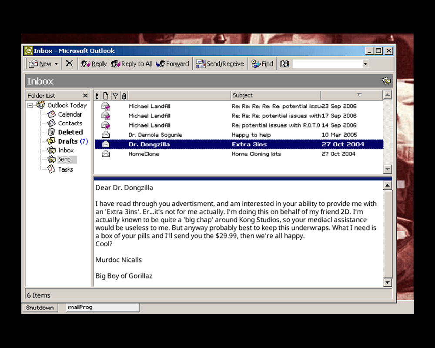Image resolution: width=435 pixels, height=348 pixels.
Task: Click replied envelope icon for 17 Sep 2006 email
Action: [x=105, y=115]
